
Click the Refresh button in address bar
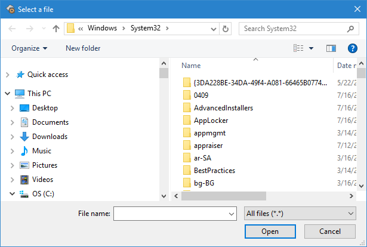pyautogui.click(x=225, y=29)
